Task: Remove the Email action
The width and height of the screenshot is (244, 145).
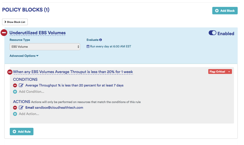Action: pyautogui.click(x=15, y=108)
